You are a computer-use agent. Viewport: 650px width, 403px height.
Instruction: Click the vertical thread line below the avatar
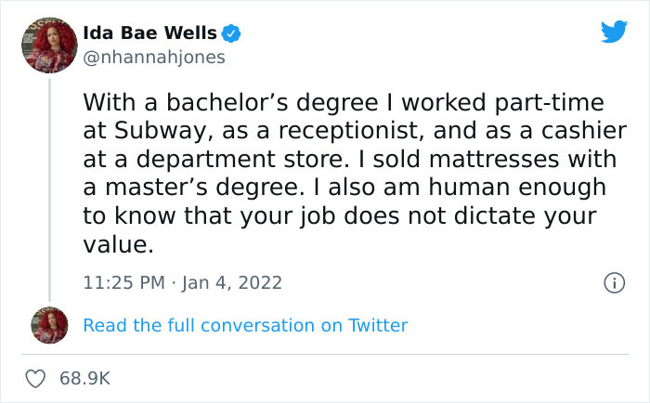pos(50,186)
